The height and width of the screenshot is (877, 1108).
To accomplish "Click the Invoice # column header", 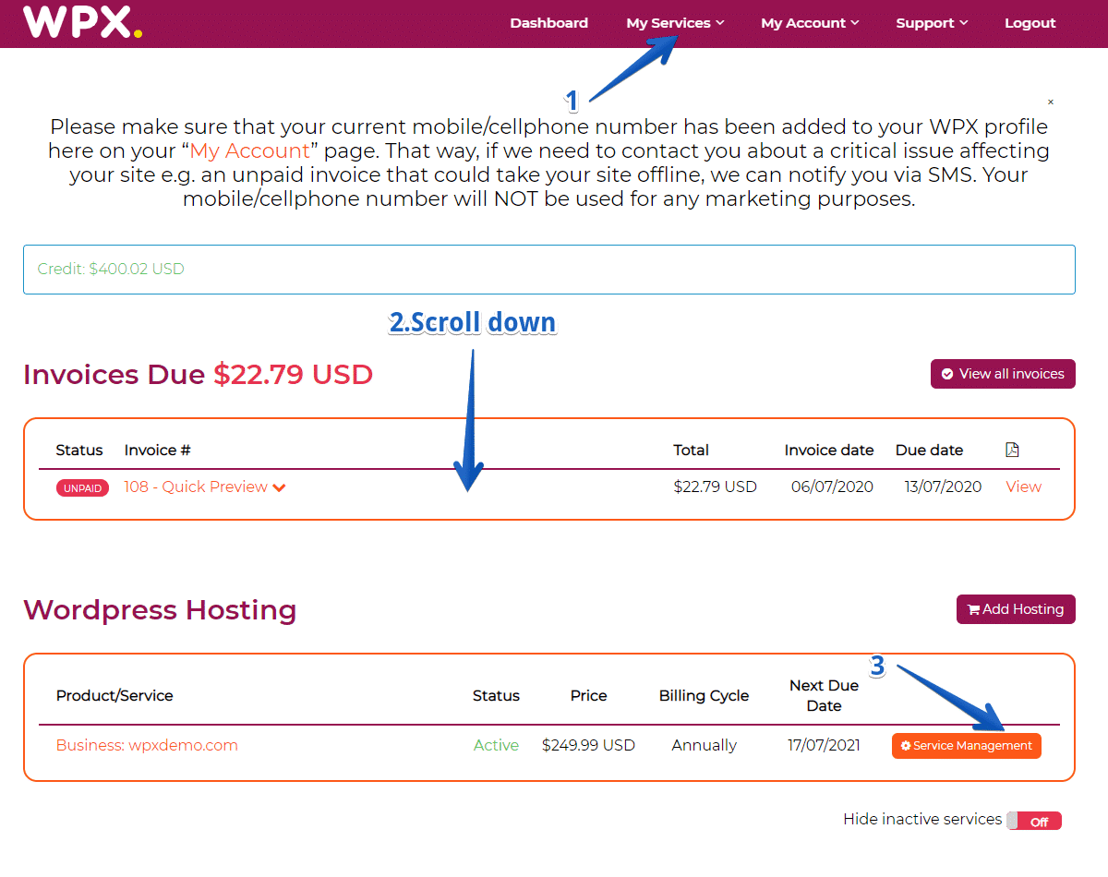I will [157, 450].
